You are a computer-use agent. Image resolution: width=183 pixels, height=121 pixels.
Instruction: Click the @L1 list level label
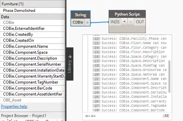pyautogui.click(x=93, y=116)
